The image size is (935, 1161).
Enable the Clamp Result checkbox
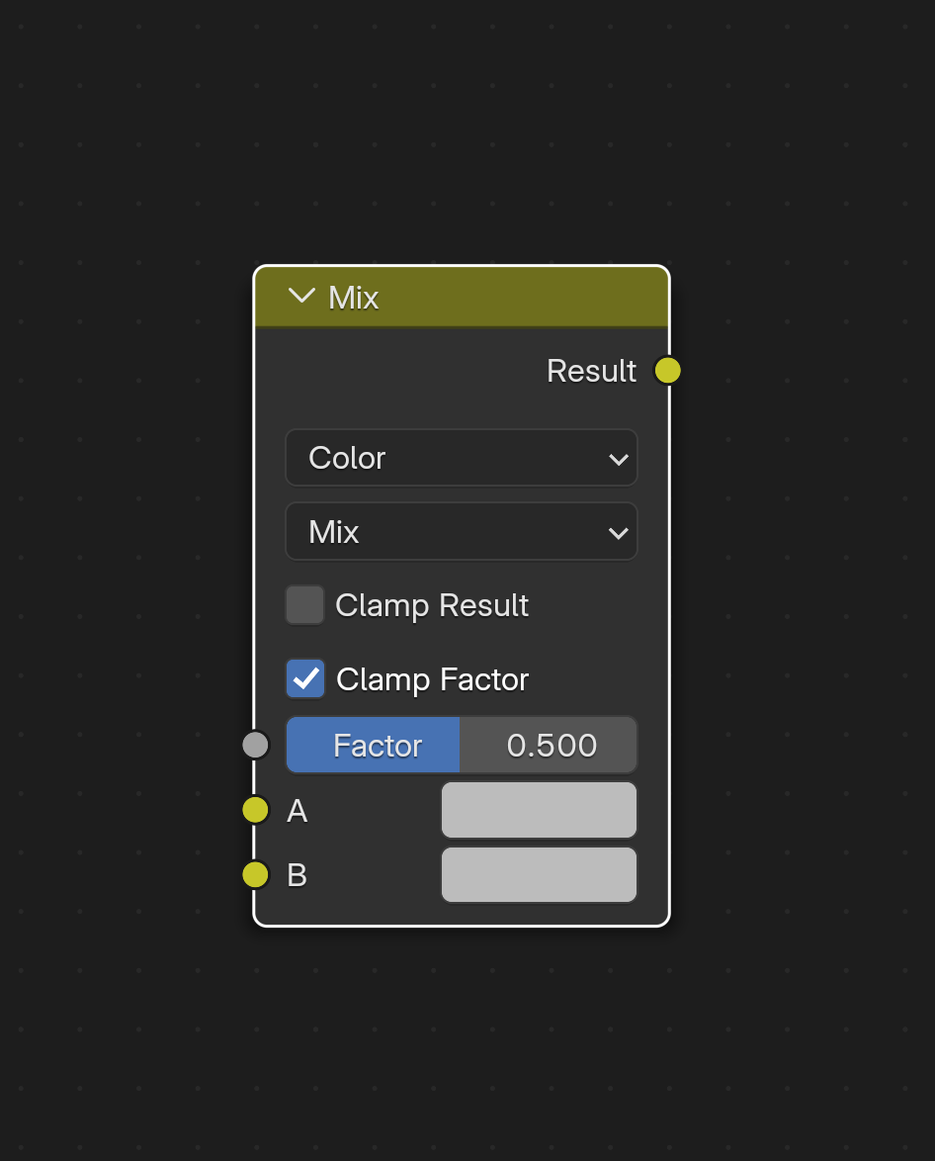click(305, 605)
